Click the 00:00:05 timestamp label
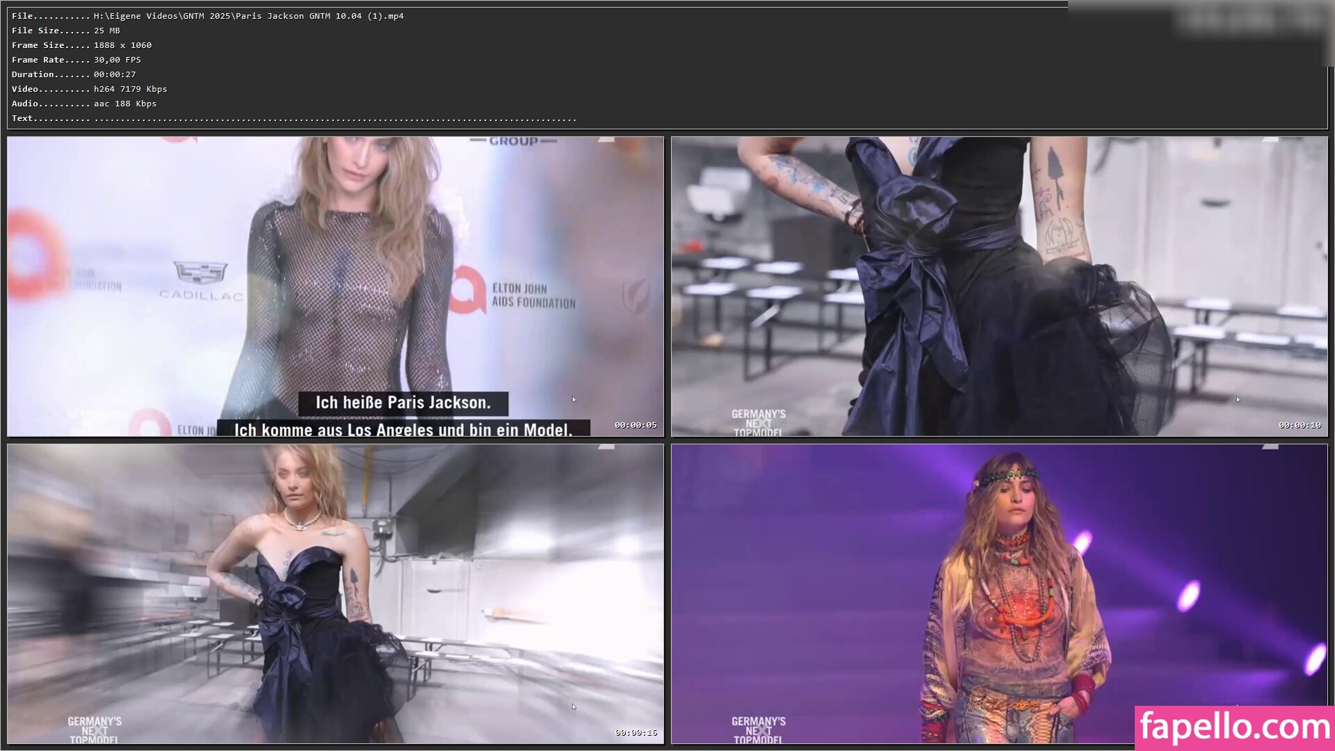 (x=635, y=425)
